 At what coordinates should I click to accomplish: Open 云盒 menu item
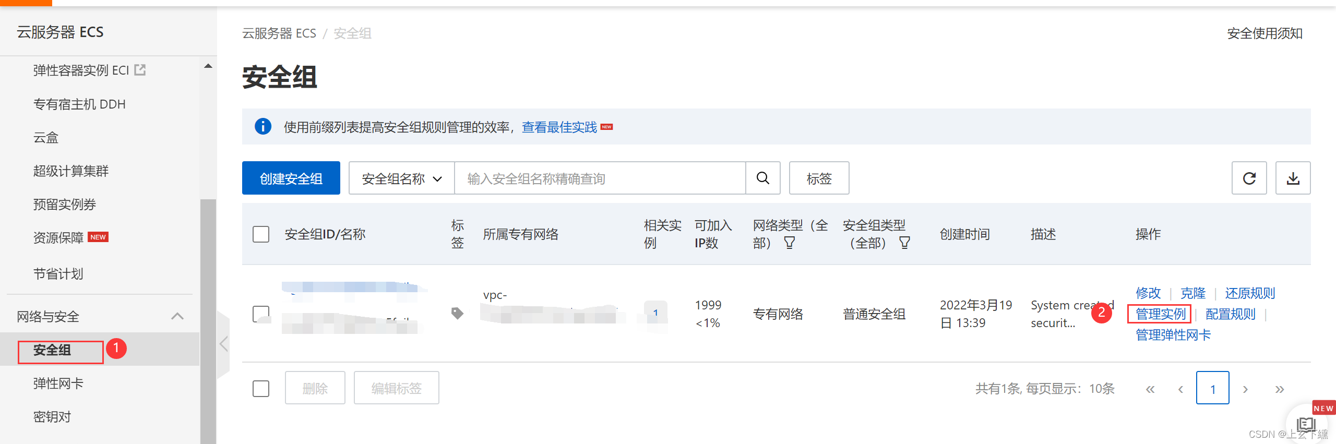coord(46,138)
